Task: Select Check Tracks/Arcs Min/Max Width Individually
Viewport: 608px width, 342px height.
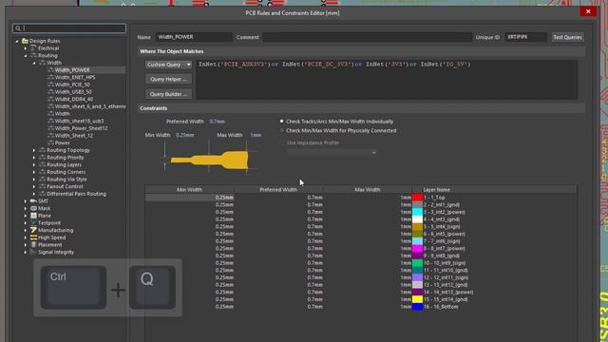Action: [x=282, y=122]
